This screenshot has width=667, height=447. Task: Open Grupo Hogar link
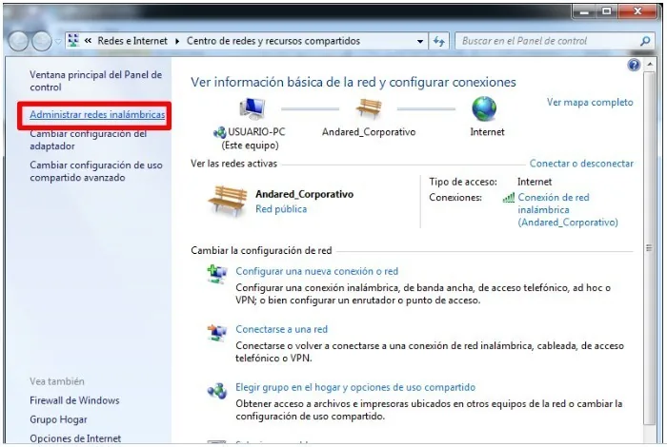(x=58, y=419)
